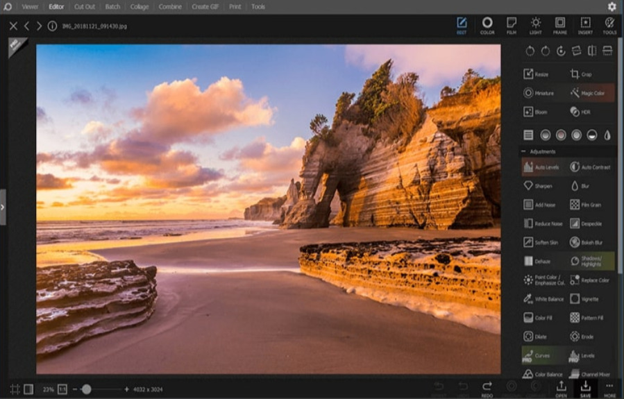Switch to the Collage tab
Screen dimensions: 624x399
(x=139, y=6)
